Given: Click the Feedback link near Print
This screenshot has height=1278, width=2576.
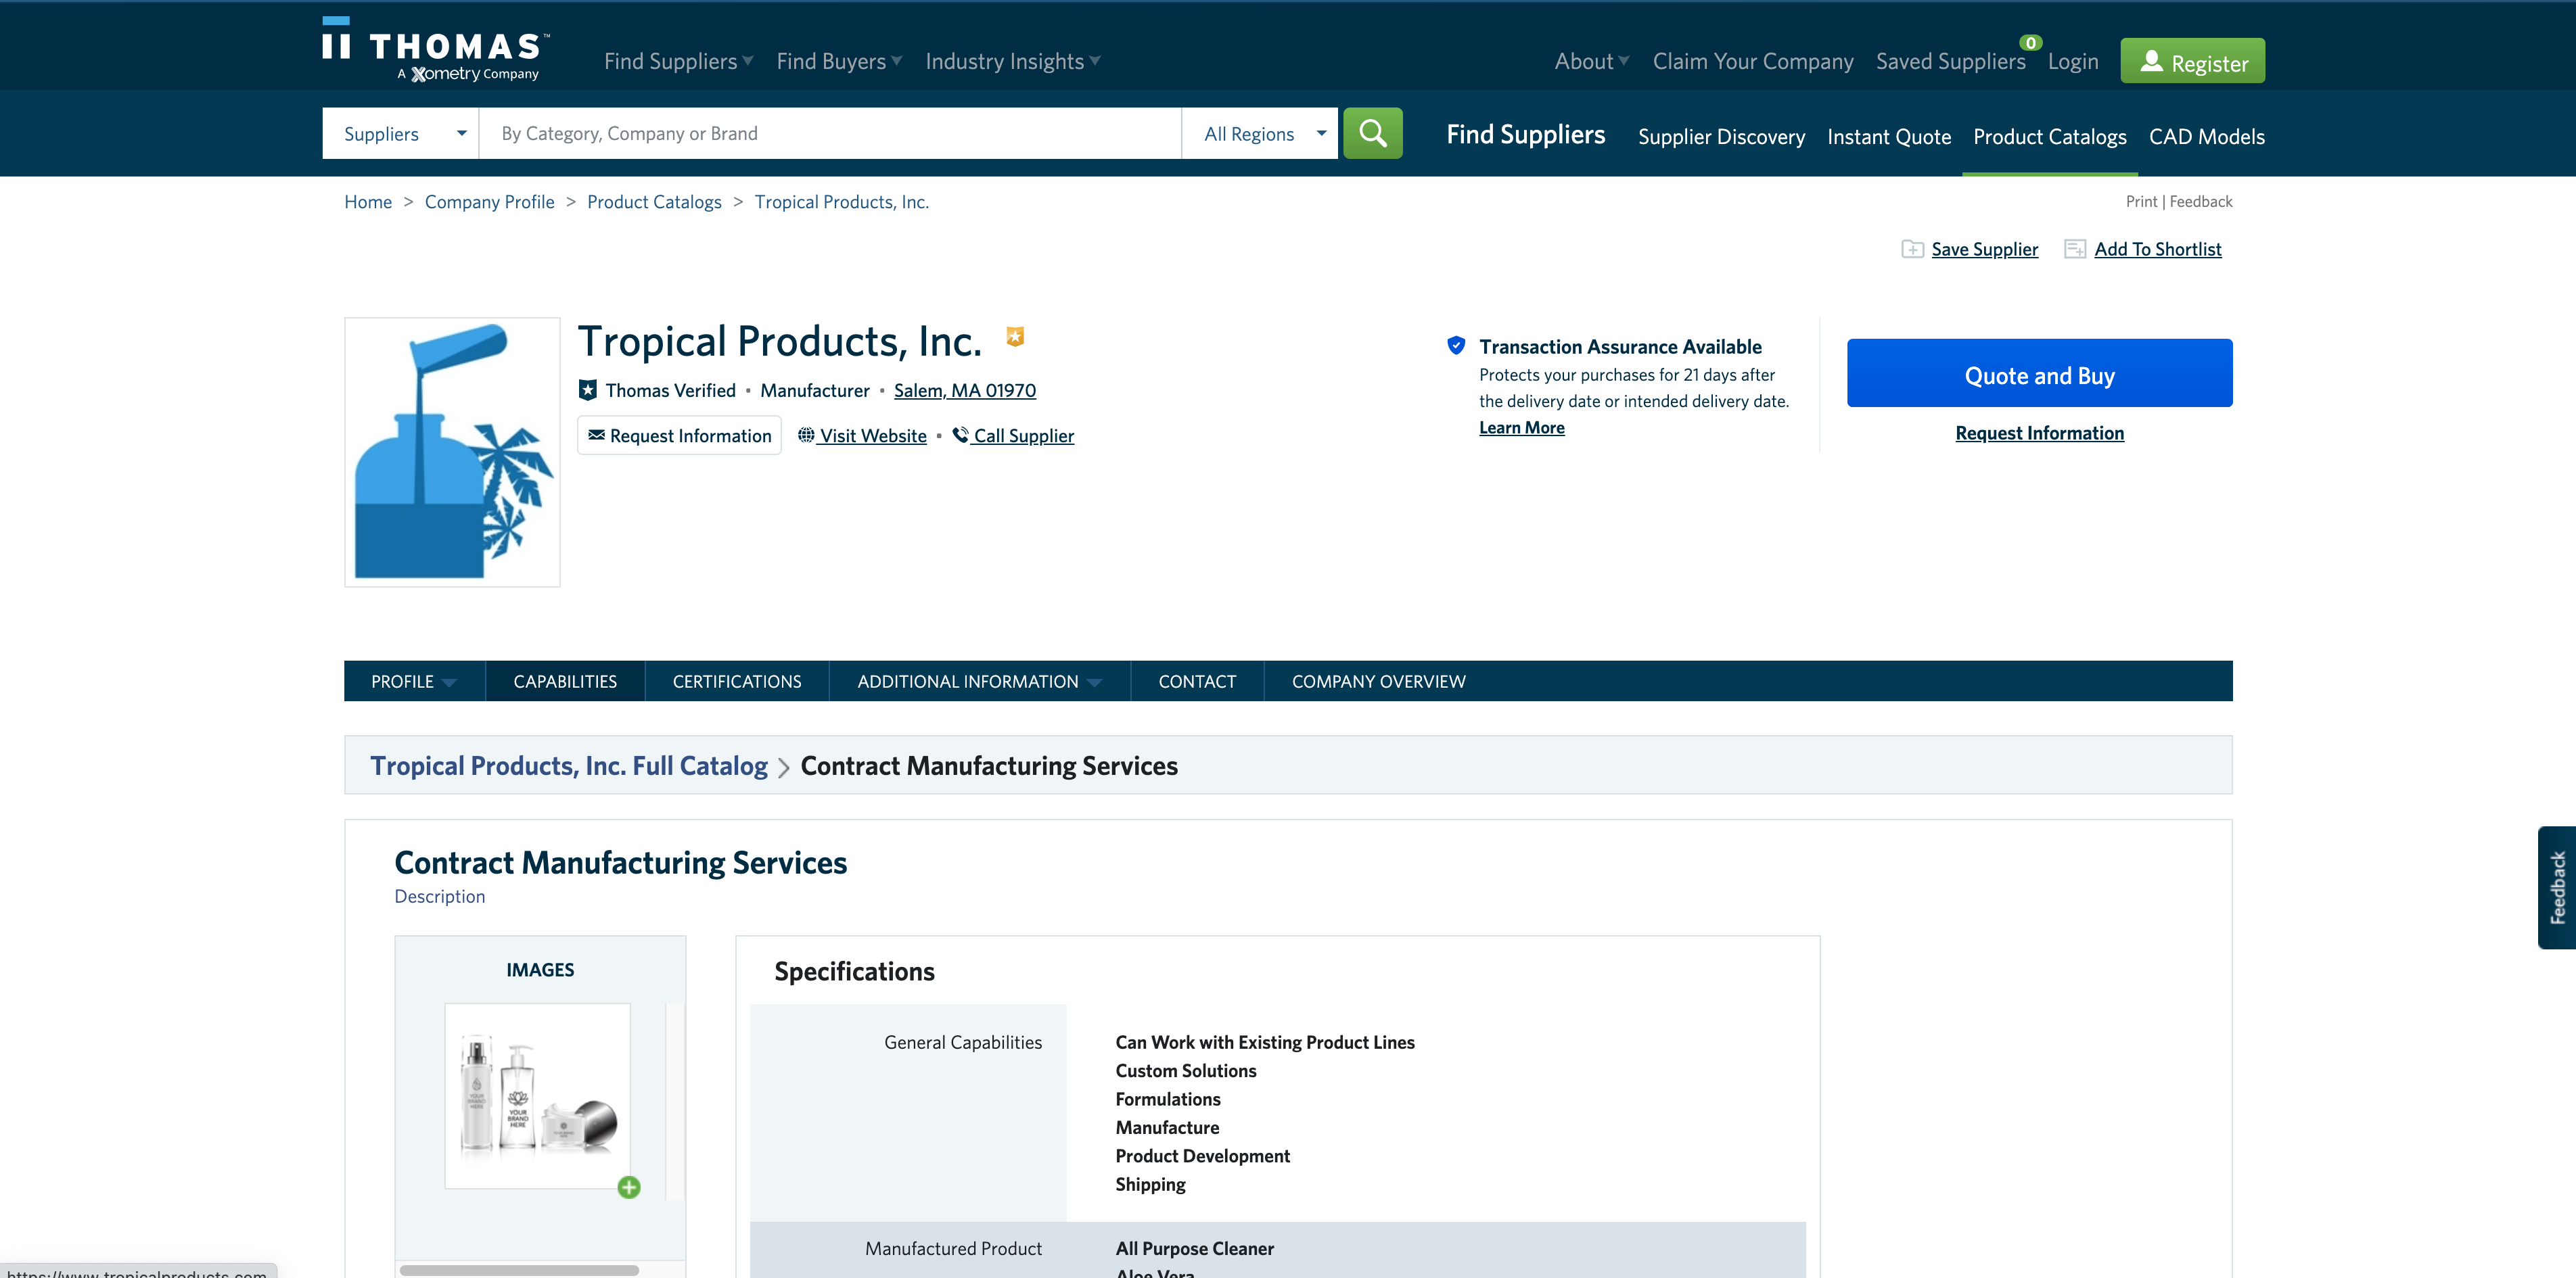Looking at the screenshot, I should coord(2200,201).
